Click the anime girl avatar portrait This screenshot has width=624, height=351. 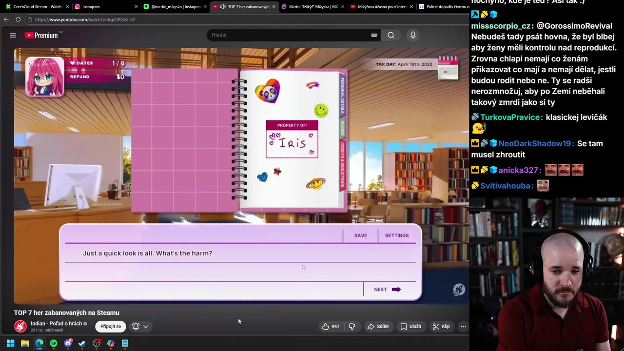[44, 77]
